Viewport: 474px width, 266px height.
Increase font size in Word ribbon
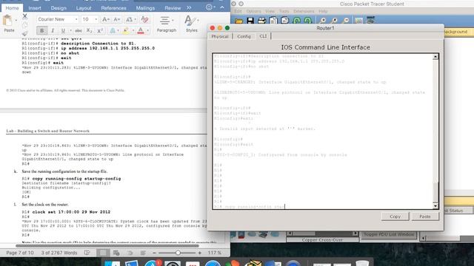(x=105, y=19)
